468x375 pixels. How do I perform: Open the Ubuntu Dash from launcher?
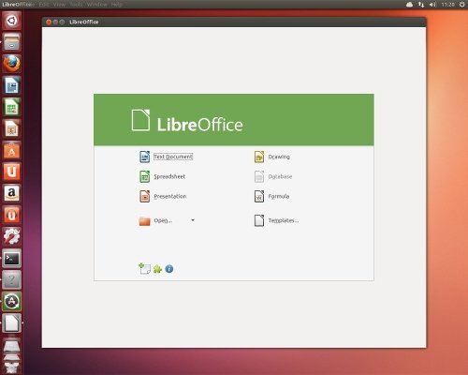(x=12, y=21)
